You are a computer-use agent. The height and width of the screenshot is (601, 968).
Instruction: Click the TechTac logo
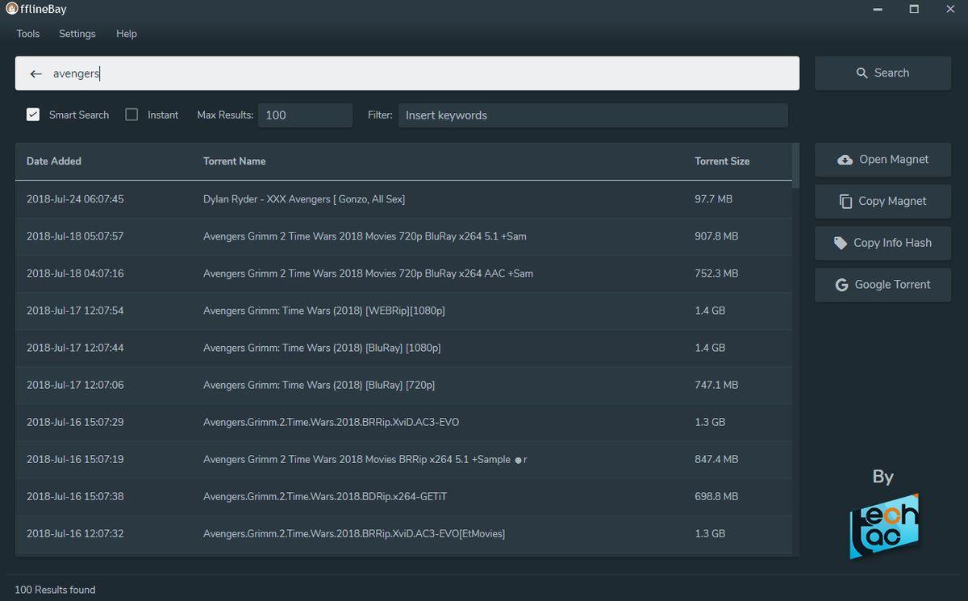[x=884, y=526]
